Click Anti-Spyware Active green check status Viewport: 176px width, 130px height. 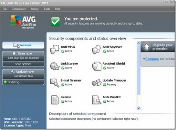[104, 51]
